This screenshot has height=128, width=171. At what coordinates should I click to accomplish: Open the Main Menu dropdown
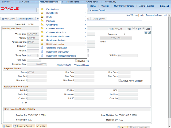click(x=26, y=2)
